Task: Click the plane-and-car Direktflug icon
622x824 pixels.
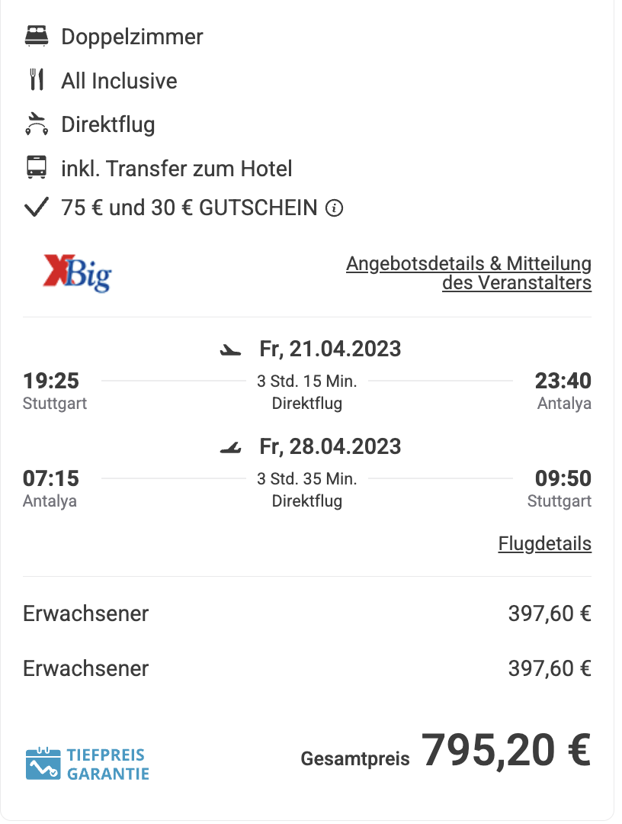Action: tap(37, 124)
